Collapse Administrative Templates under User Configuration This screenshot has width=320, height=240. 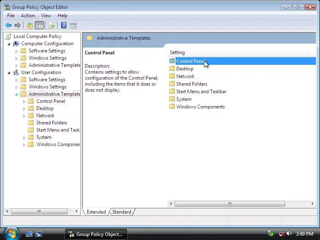coord(16,94)
